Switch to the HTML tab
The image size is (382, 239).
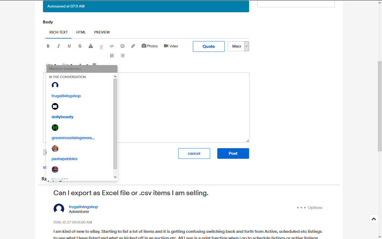pos(81,32)
